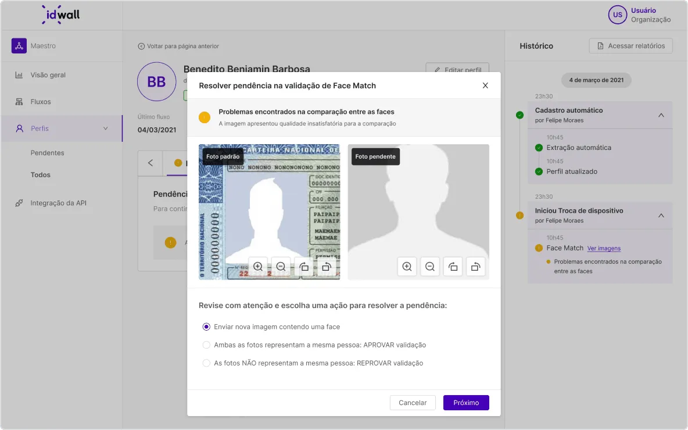Image resolution: width=688 pixels, height=430 pixels.
Task: Collapse the Cadastro automático history entry
Action: pos(661,115)
